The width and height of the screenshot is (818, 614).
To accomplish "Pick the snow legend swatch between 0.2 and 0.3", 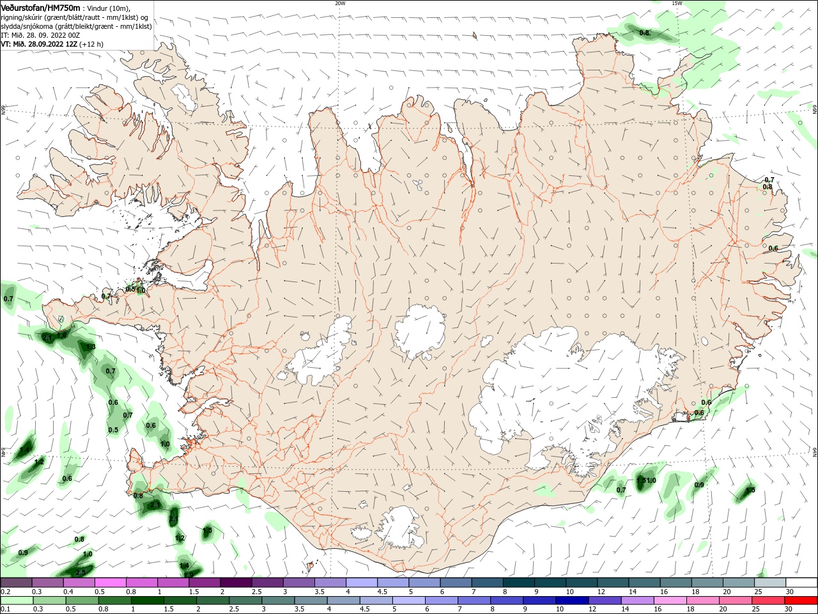I will pyautogui.click(x=16, y=583).
